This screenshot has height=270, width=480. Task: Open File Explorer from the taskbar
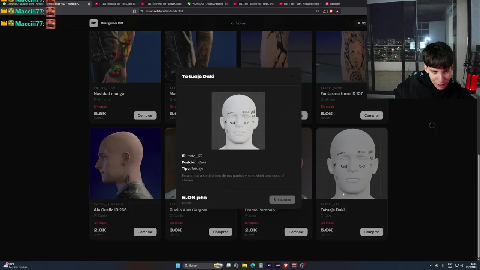pyautogui.click(x=244, y=265)
